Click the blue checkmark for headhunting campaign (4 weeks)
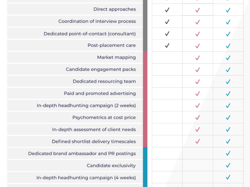 (228, 178)
